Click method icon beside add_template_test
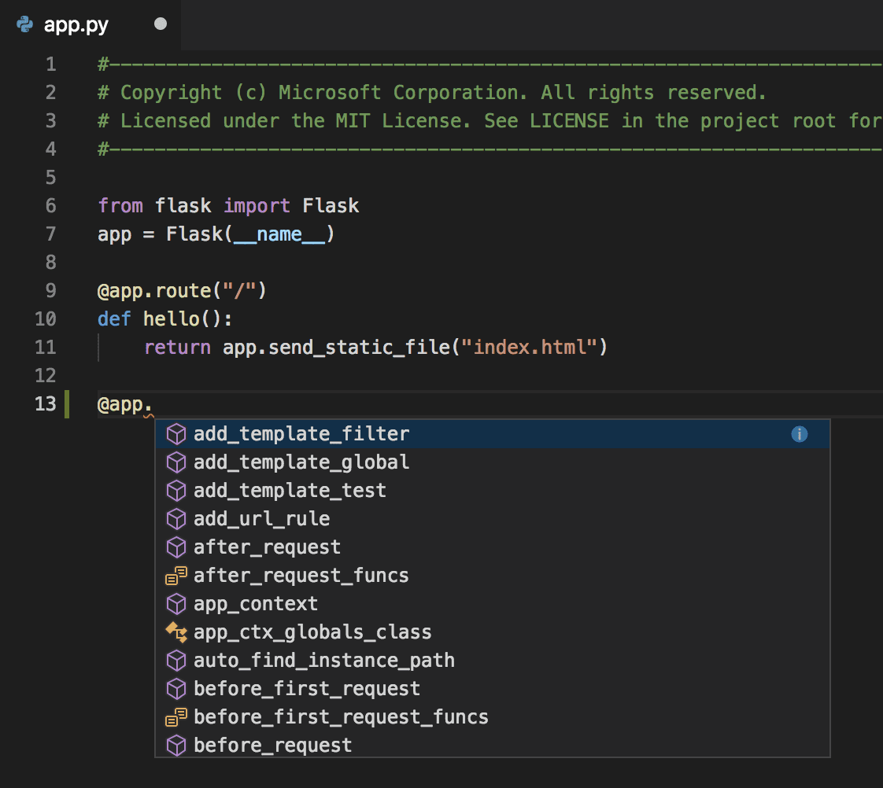The image size is (883, 788). [176, 490]
